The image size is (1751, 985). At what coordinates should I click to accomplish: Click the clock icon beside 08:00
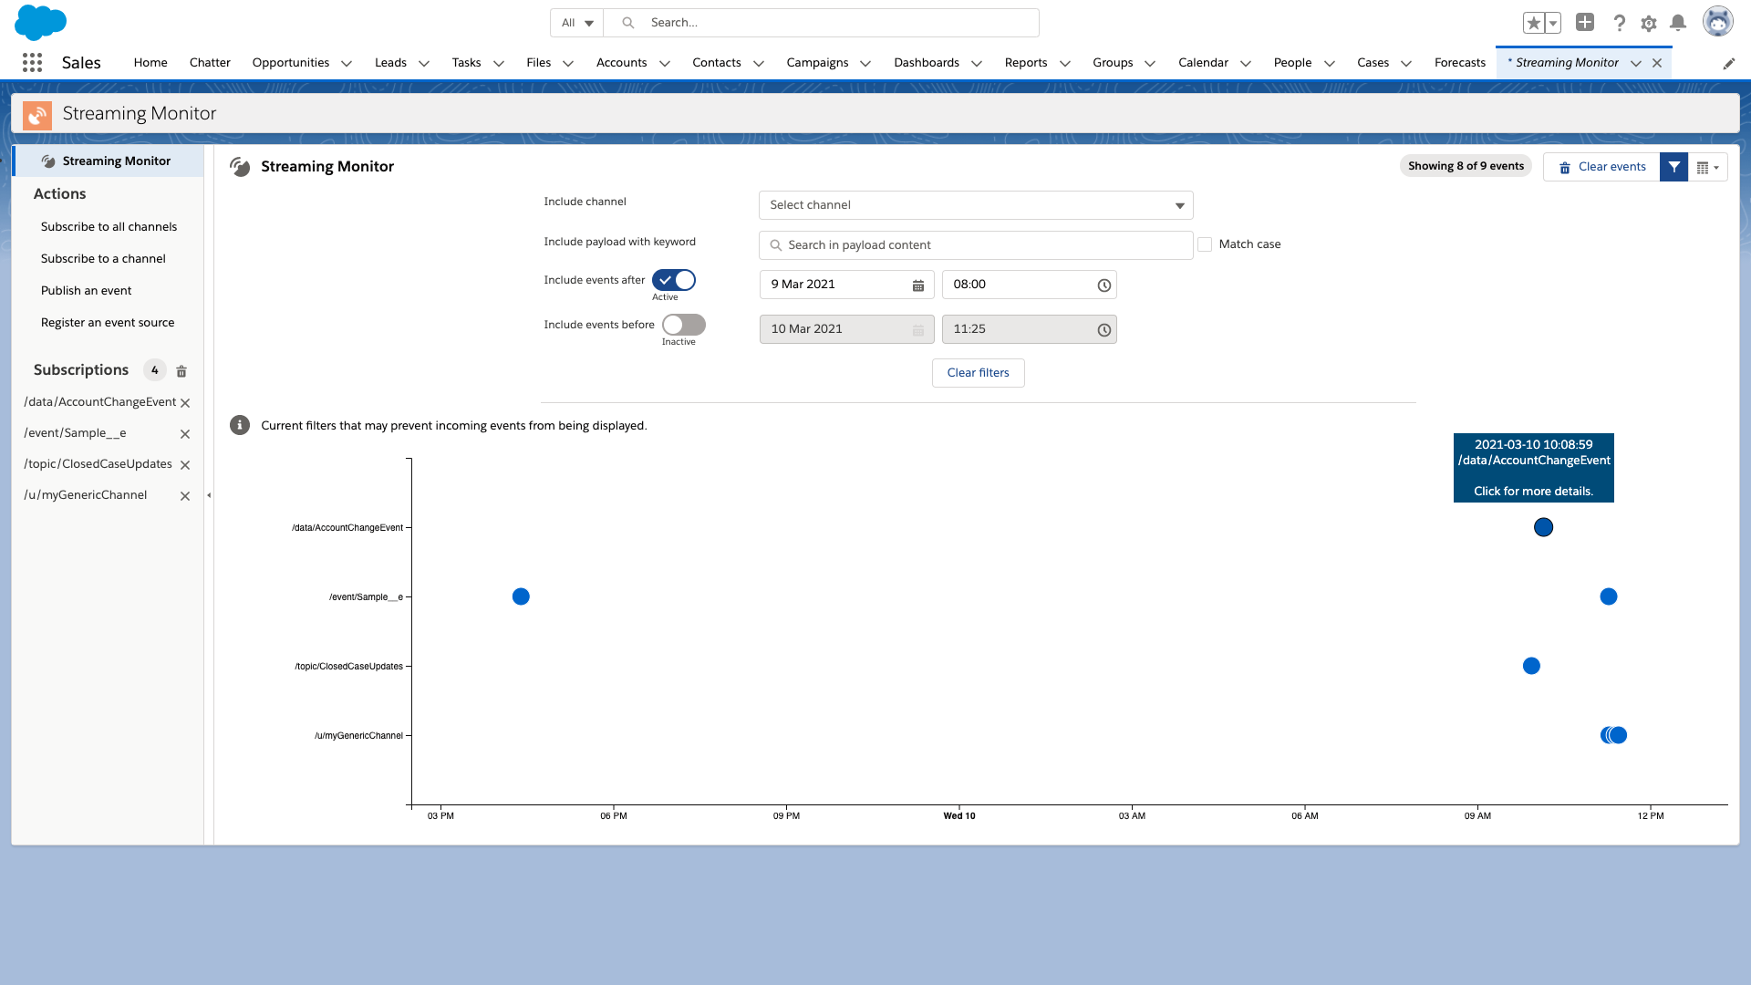click(x=1103, y=285)
